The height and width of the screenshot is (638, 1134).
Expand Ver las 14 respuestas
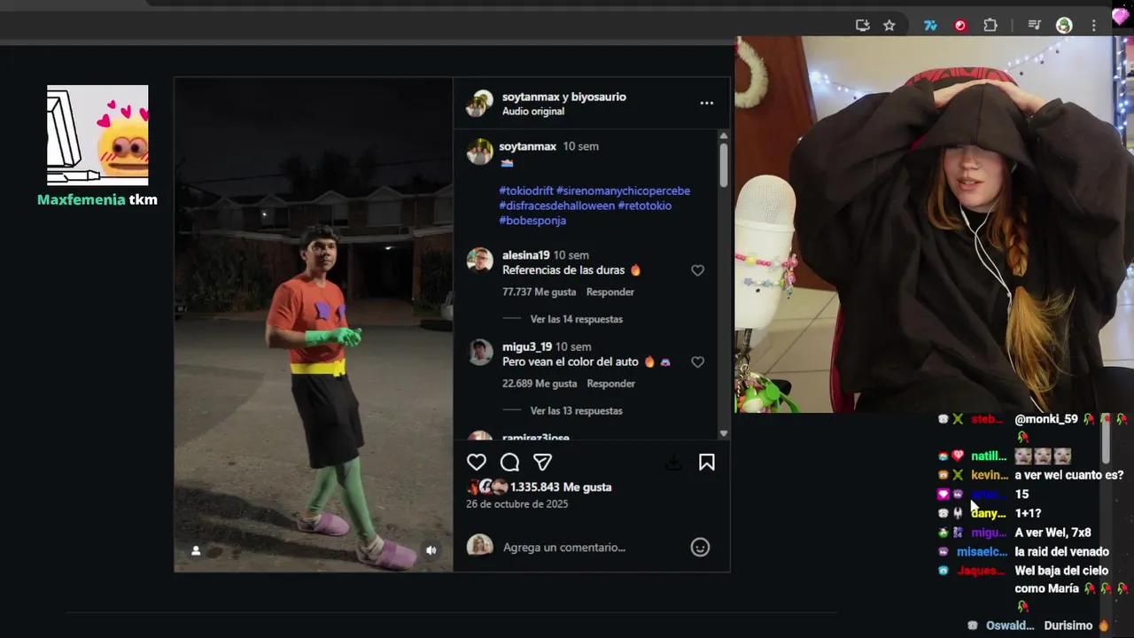(576, 319)
